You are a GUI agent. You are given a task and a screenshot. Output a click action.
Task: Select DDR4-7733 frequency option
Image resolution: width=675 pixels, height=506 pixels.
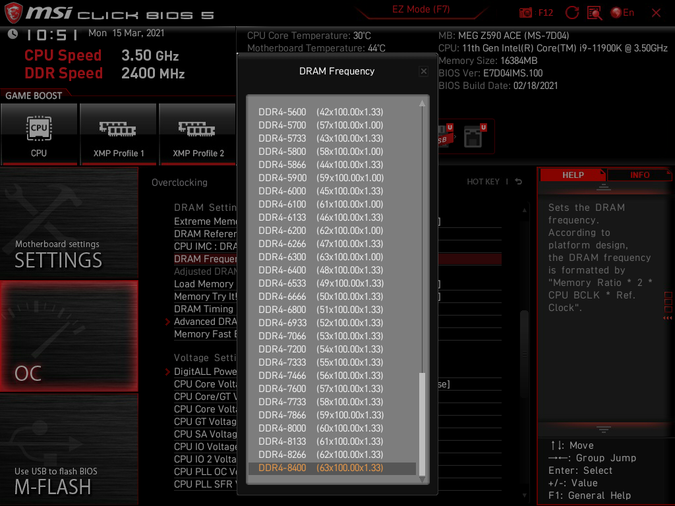[332, 402]
